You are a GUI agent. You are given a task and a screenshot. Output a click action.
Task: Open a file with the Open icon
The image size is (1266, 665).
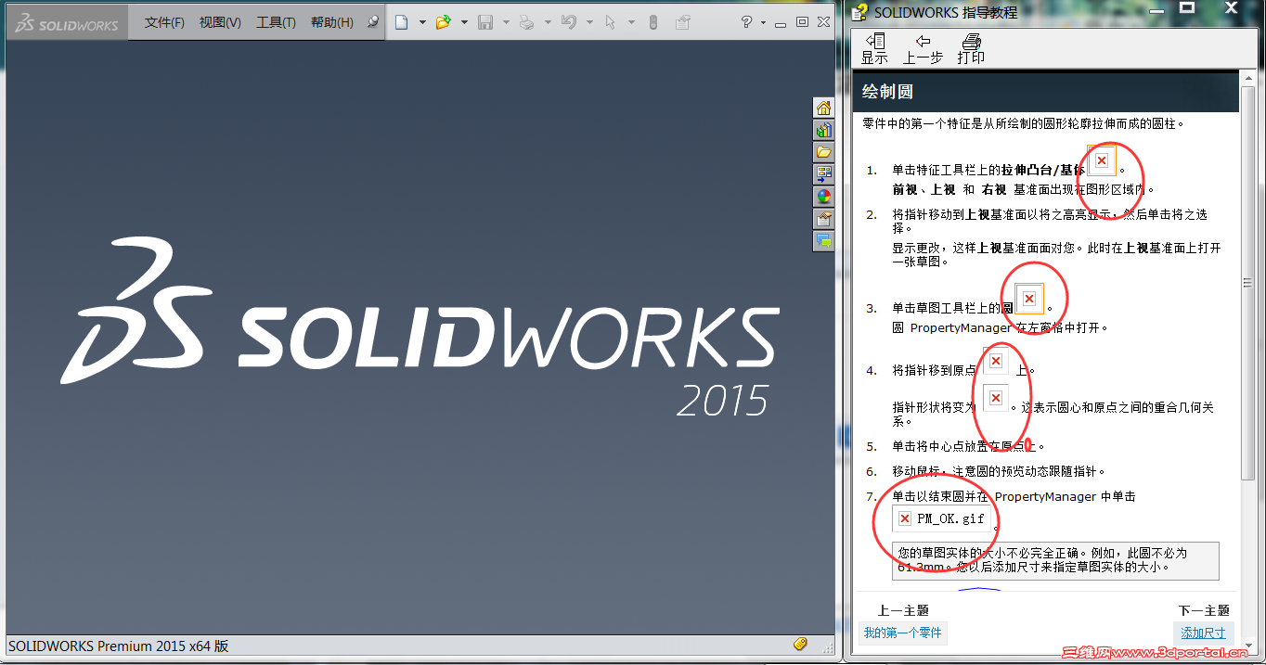444,22
